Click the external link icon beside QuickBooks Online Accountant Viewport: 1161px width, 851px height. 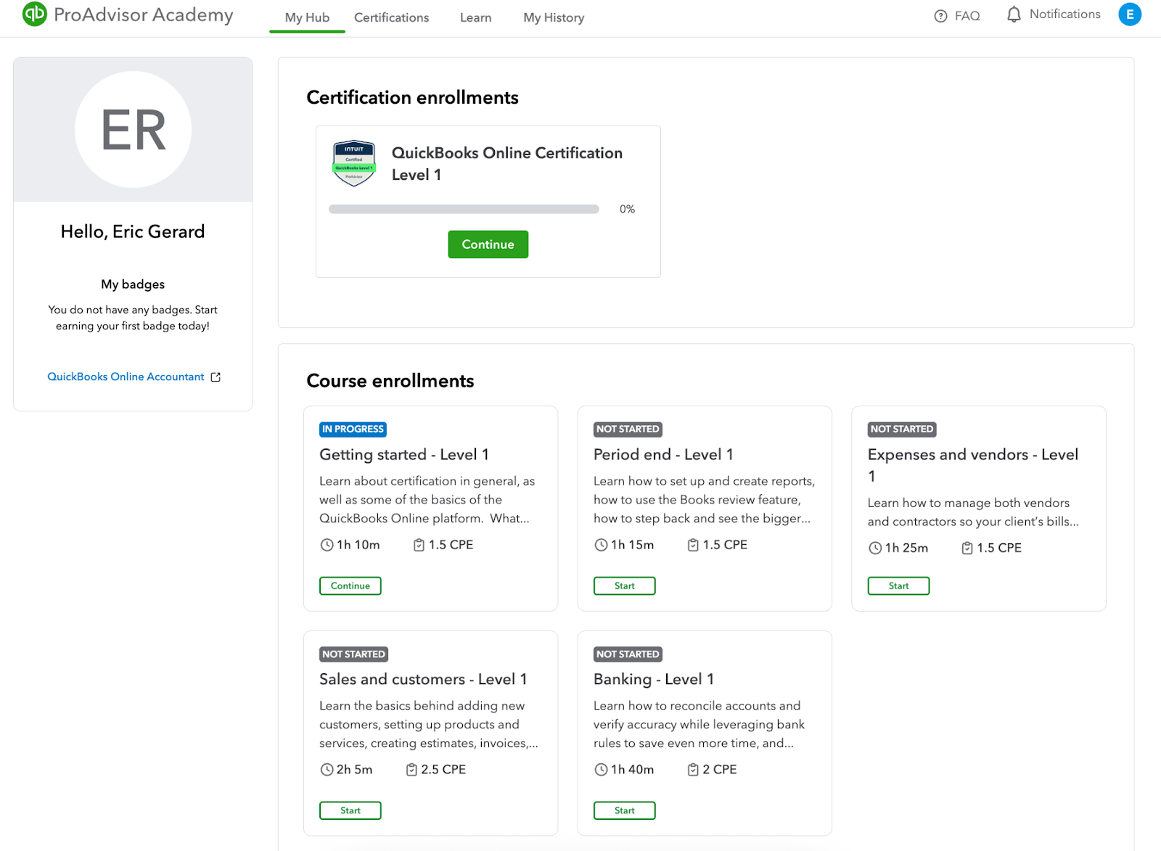coord(215,377)
